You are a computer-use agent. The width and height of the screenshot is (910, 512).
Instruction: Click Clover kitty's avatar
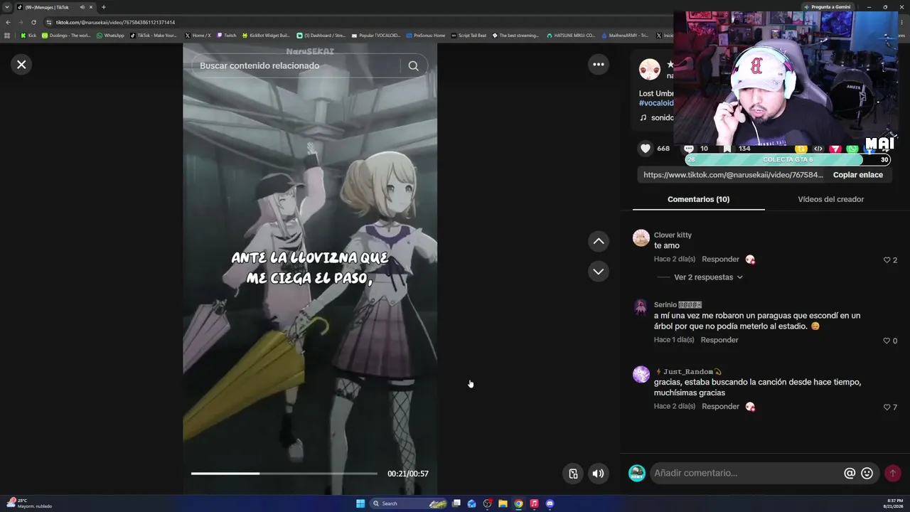coord(641,238)
